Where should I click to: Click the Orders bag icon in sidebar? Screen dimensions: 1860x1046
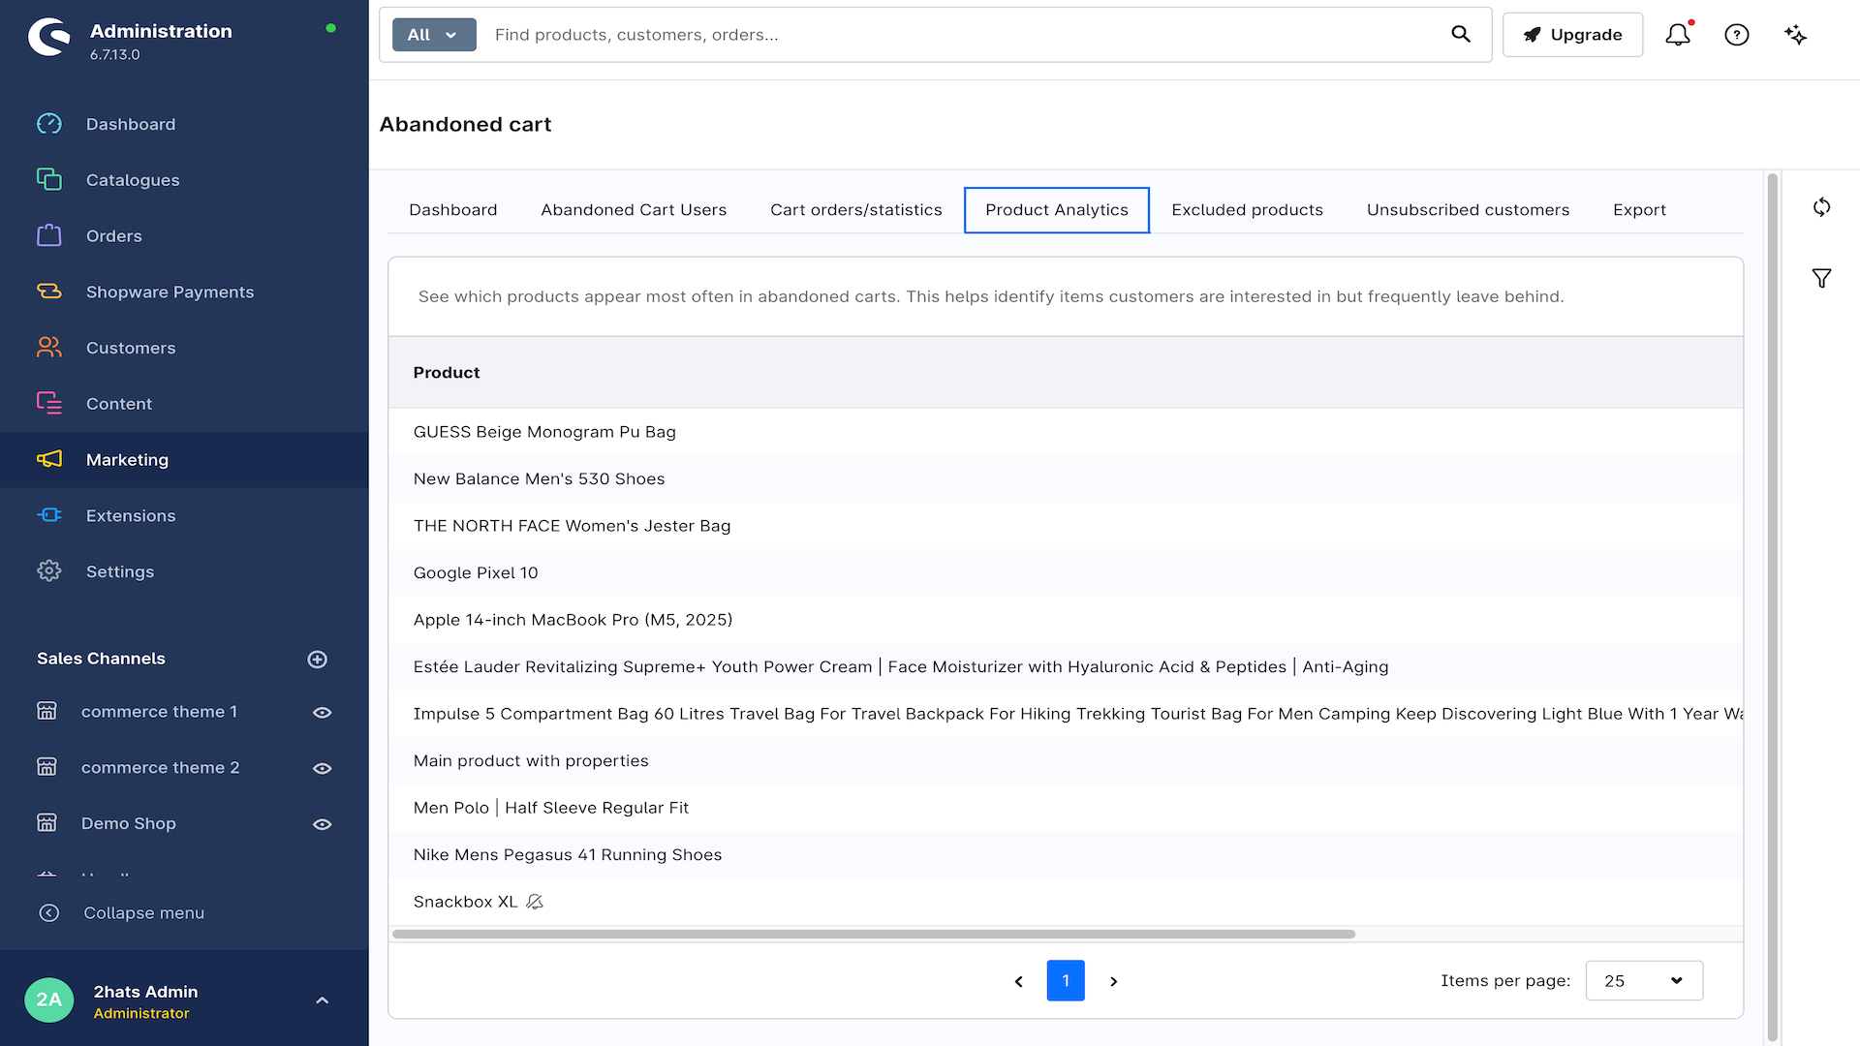pos(49,235)
